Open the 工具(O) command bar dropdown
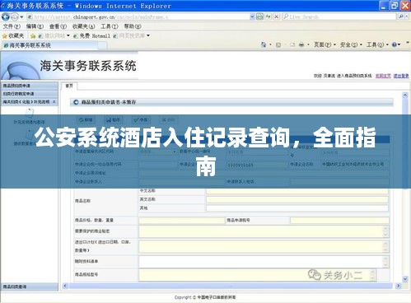Screen dimensions: 411x303 [x=378, y=44]
